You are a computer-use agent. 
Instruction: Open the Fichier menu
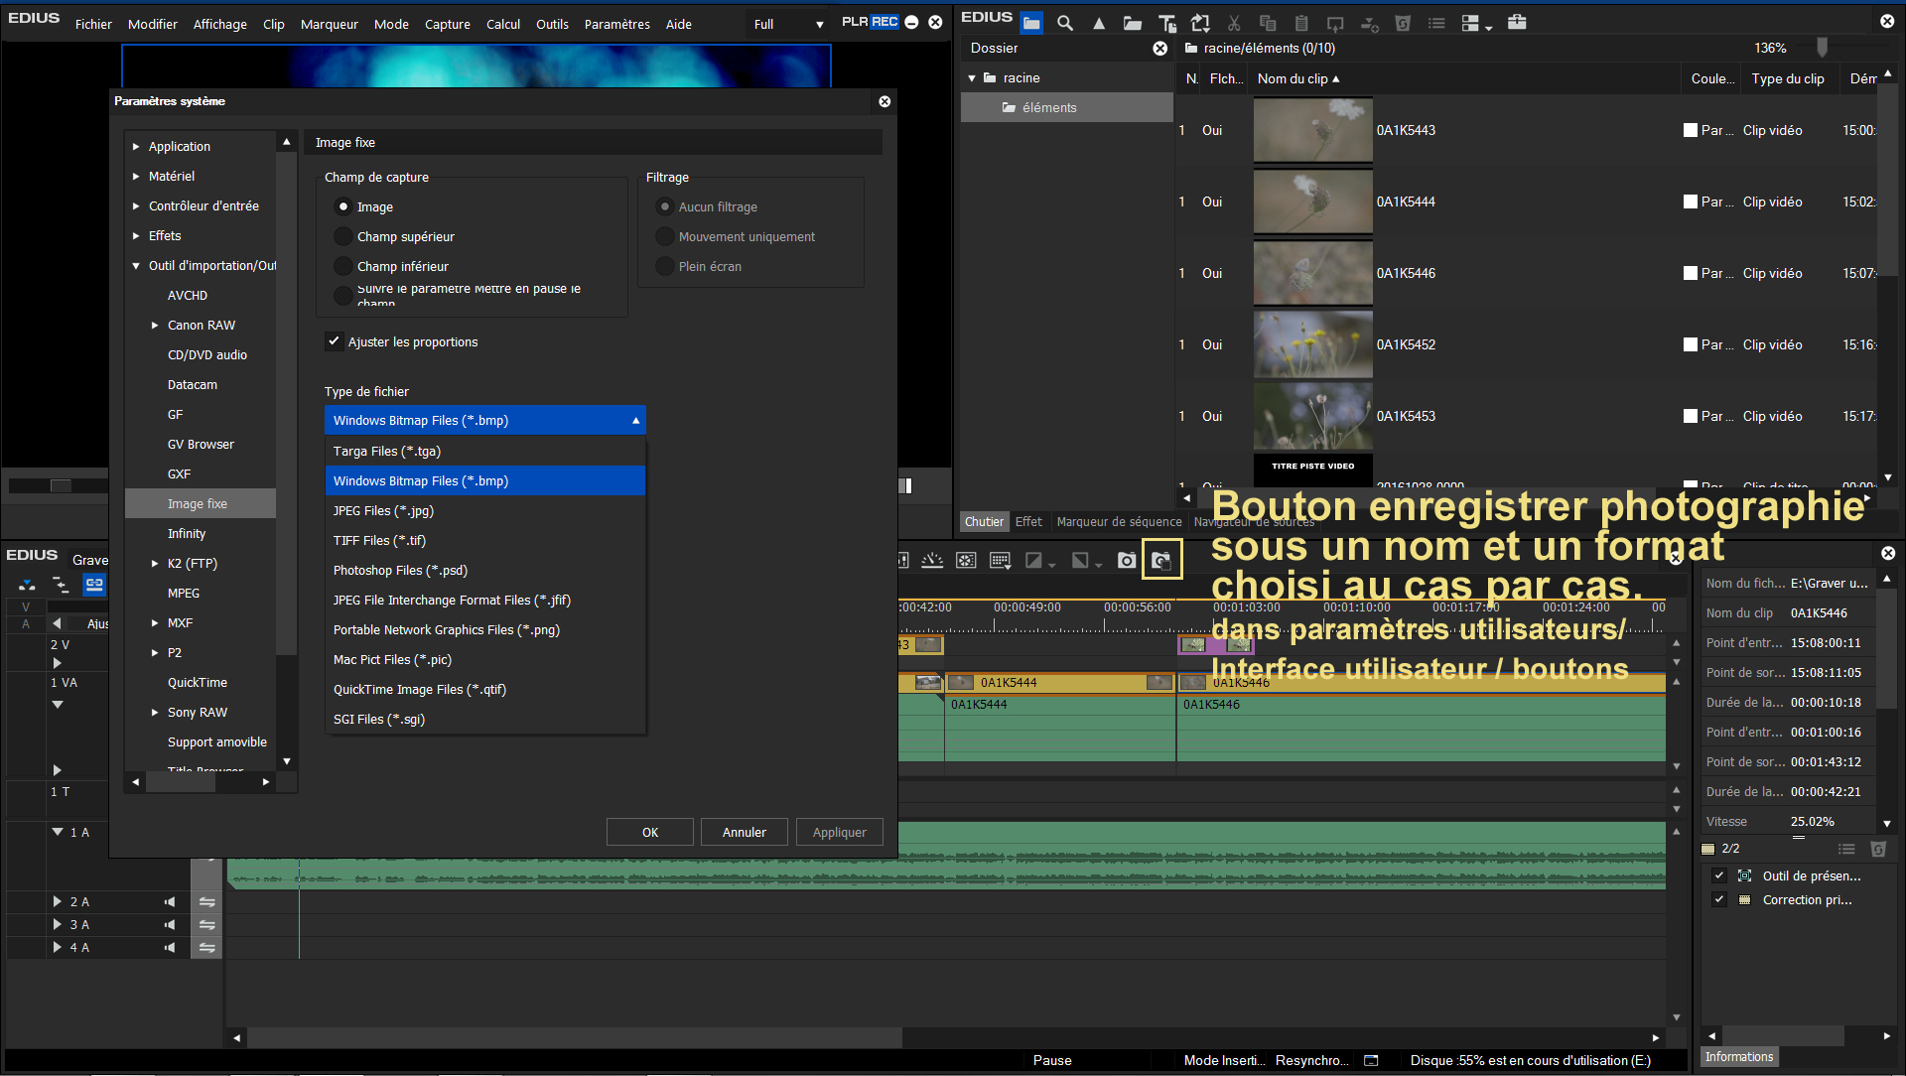tap(93, 24)
